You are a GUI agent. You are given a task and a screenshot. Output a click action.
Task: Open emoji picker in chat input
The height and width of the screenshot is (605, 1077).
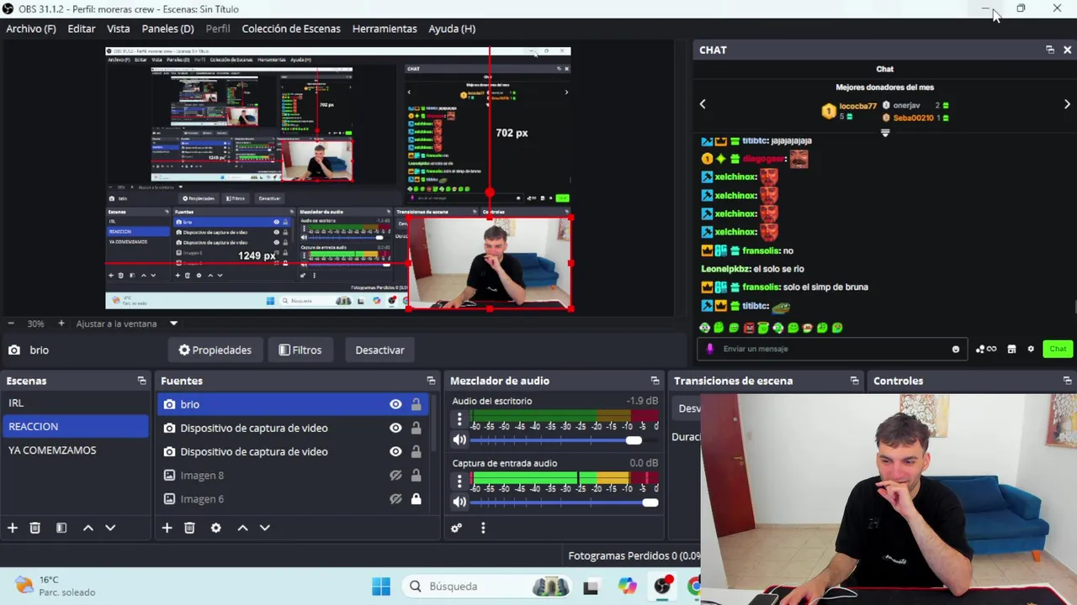pos(956,349)
